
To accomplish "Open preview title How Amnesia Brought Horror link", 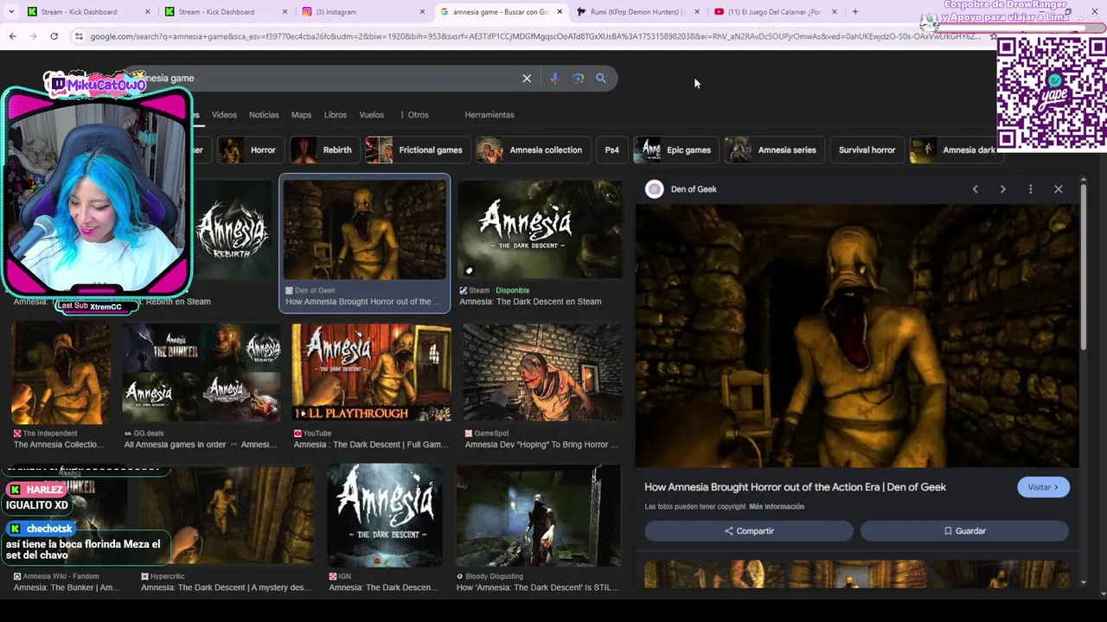I will (795, 487).
